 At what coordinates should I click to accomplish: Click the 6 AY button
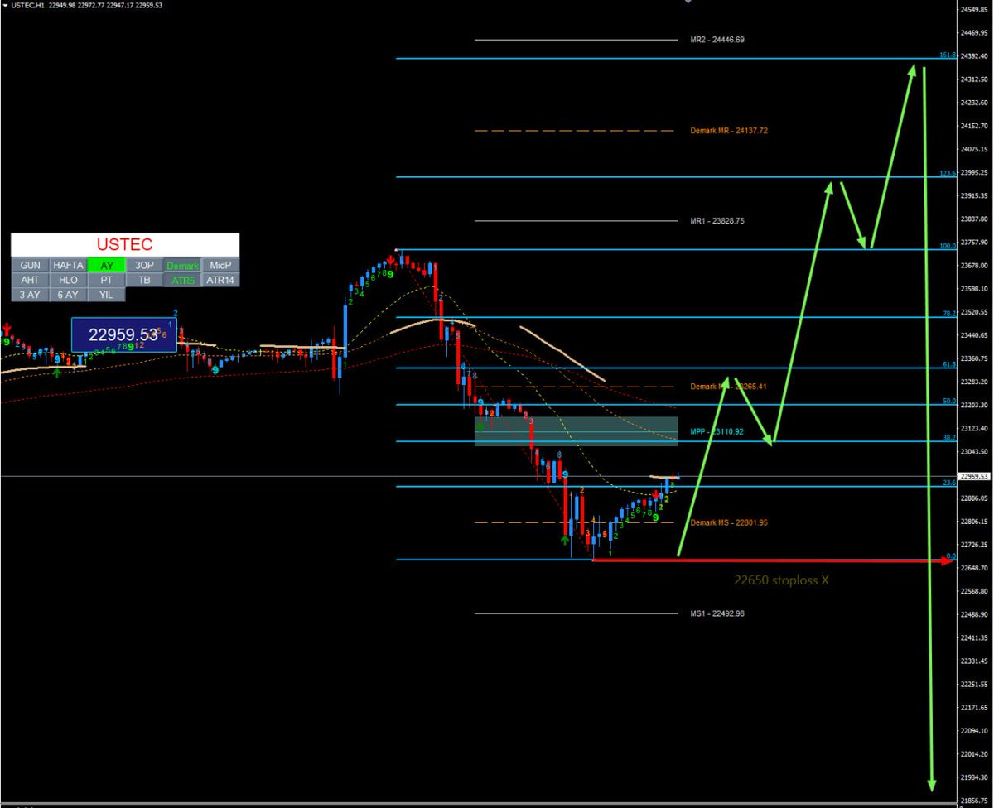click(68, 294)
